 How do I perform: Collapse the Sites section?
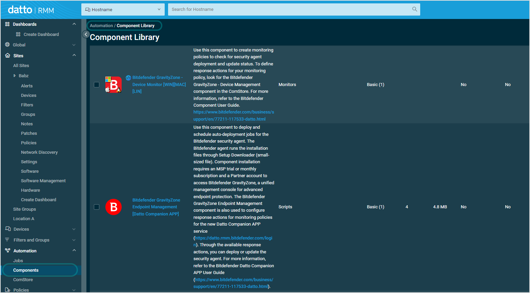tap(74, 56)
